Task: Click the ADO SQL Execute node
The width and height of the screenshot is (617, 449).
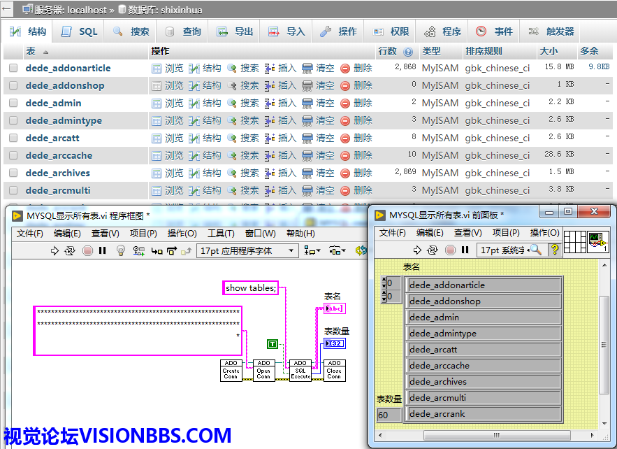Action: (300, 370)
